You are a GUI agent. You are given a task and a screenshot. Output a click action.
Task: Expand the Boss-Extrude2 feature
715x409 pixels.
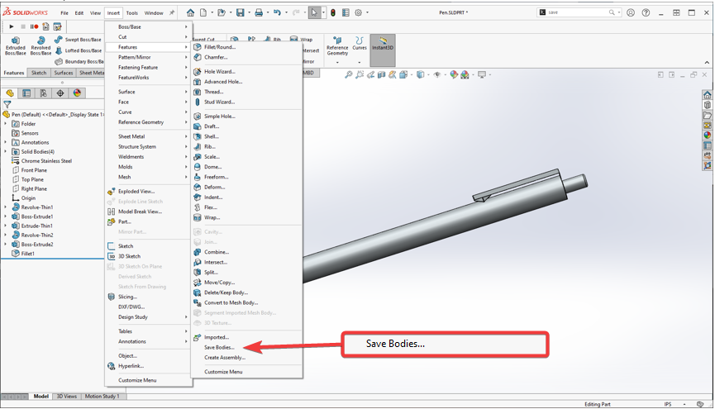[6, 245]
